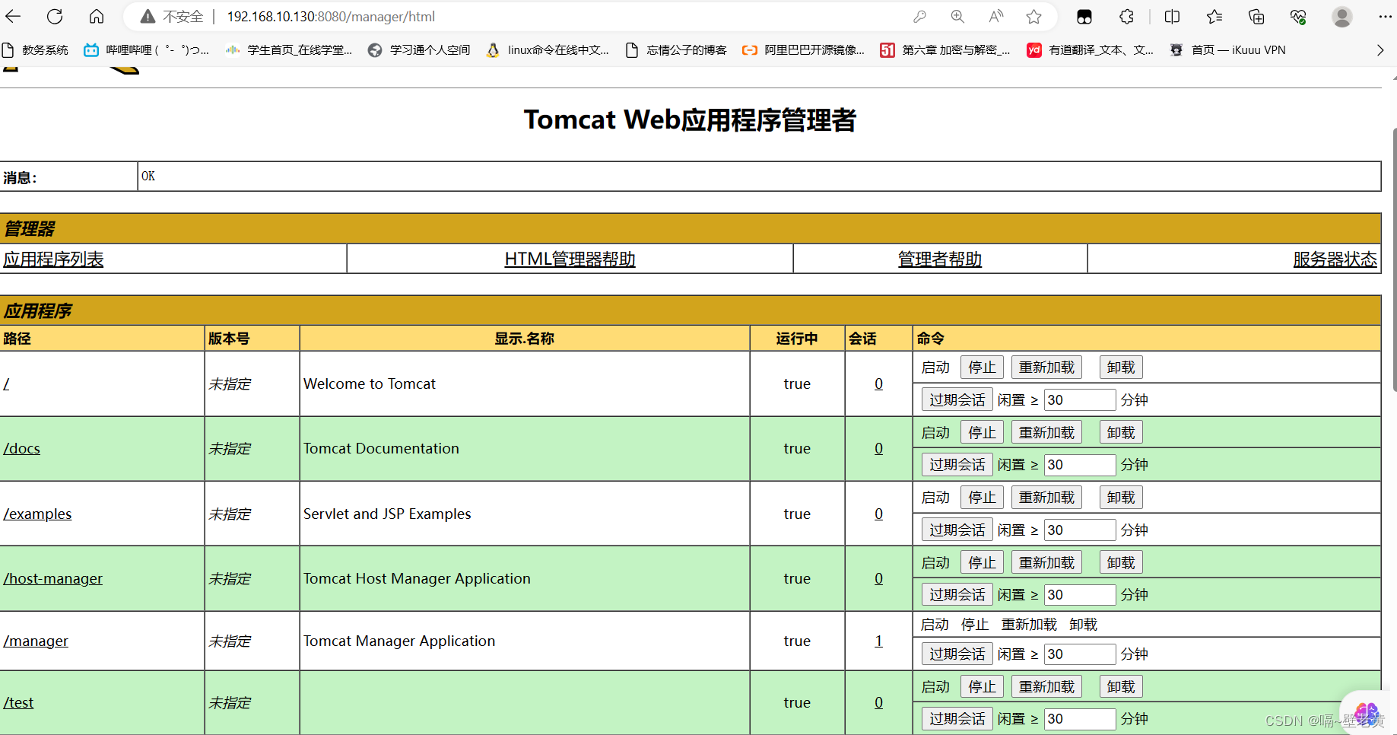Open 应用程序列表 link
Viewport: 1397px width, 735px height.
pyautogui.click(x=53, y=259)
